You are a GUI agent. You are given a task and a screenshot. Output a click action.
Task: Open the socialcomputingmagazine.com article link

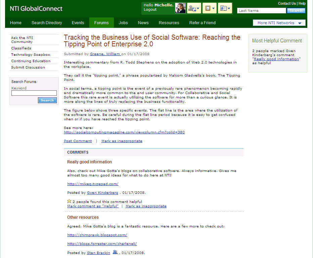point(124,132)
